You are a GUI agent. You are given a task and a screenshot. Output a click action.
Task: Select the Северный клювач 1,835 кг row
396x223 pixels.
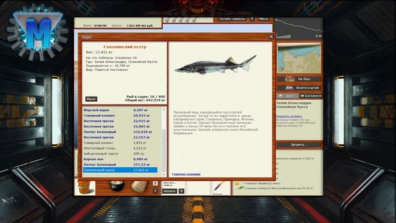pos(121,143)
